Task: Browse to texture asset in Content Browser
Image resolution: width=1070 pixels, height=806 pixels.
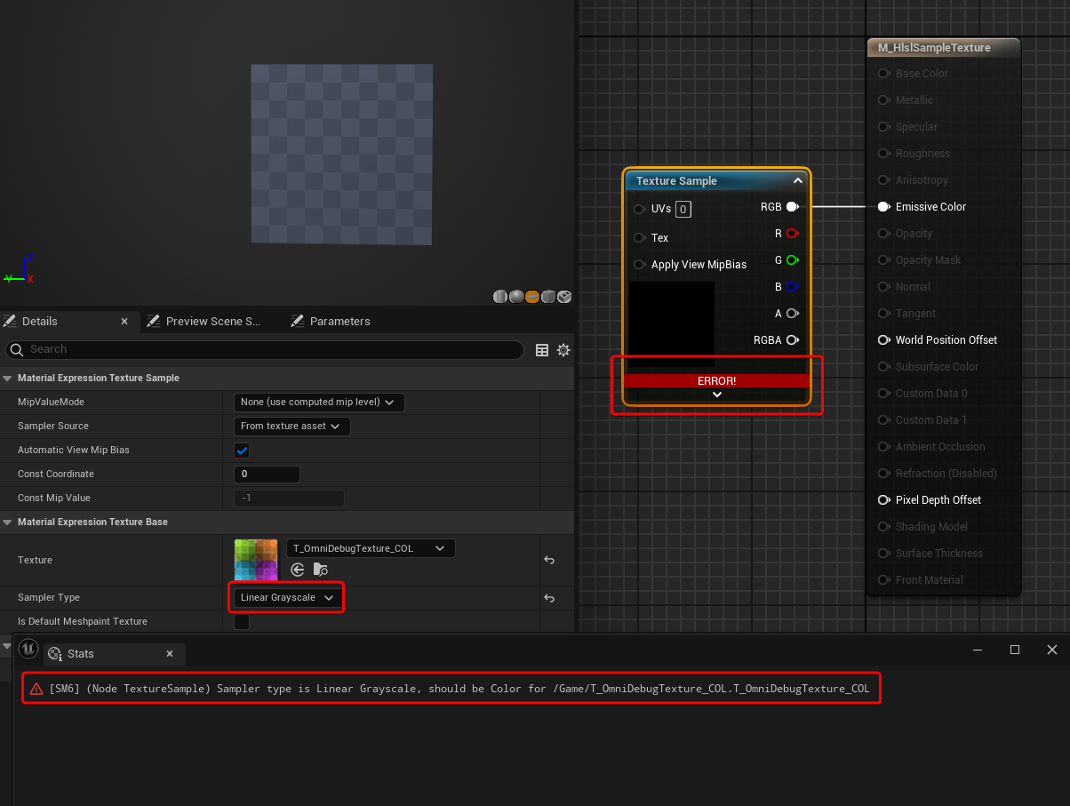Action: tap(321, 570)
